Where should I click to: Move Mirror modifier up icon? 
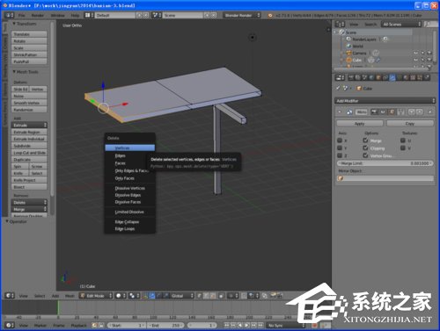tap(411, 112)
